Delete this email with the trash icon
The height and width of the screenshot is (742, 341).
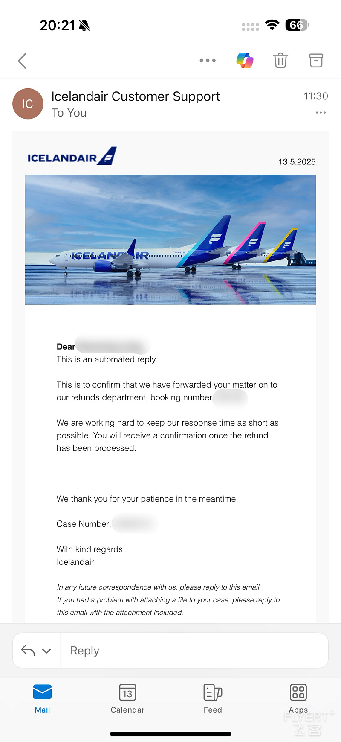pyautogui.click(x=280, y=61)
